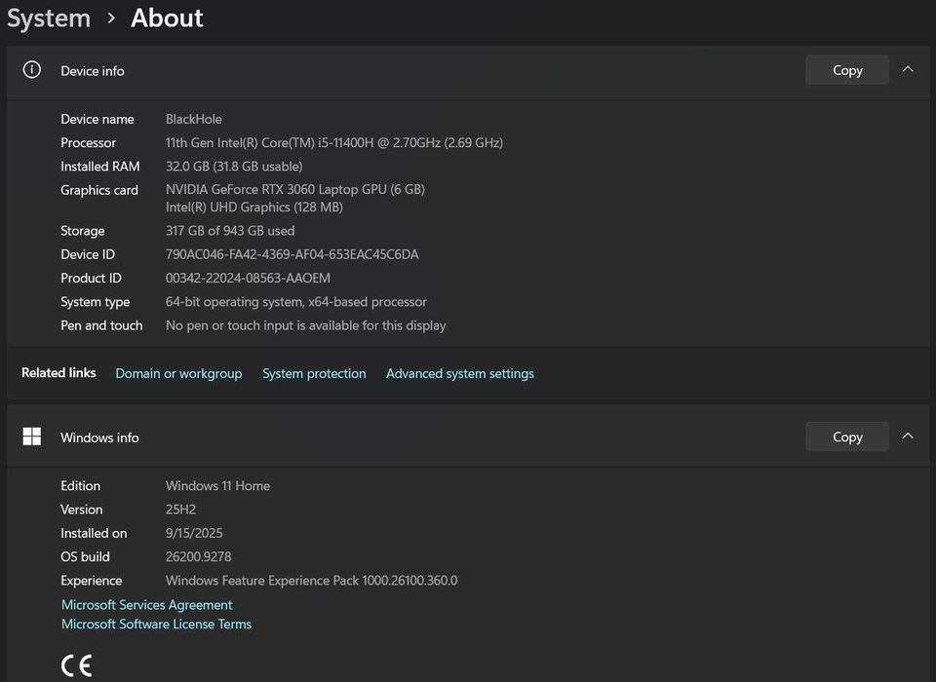Collapse the Windows info section
Viewport: 936px width, 682px height.
[x=908, y=436]
